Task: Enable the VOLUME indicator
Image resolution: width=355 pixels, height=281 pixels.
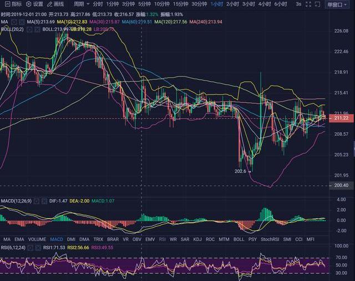Action: click(37, 239)
